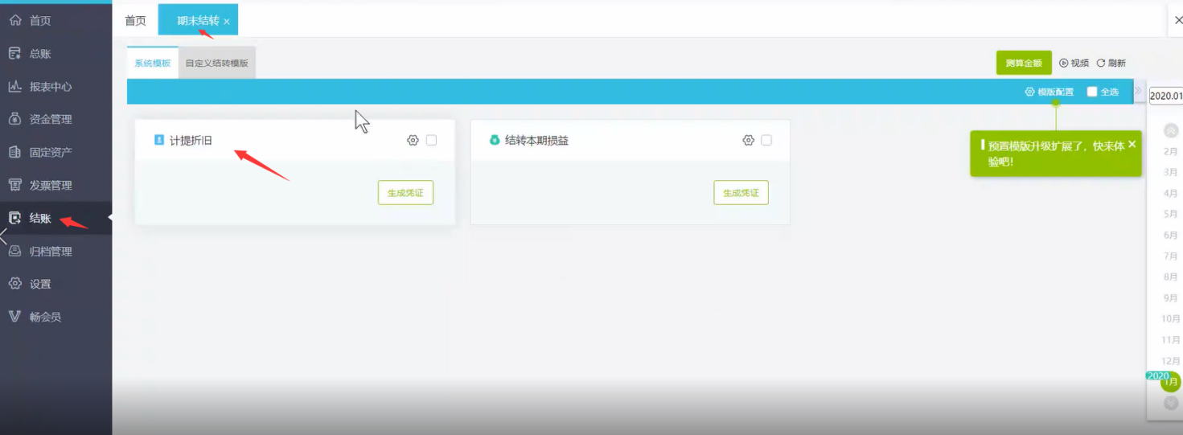Open 固定资产 in the sidebar
The image size is (1183, 435).
tap(55, 152)
